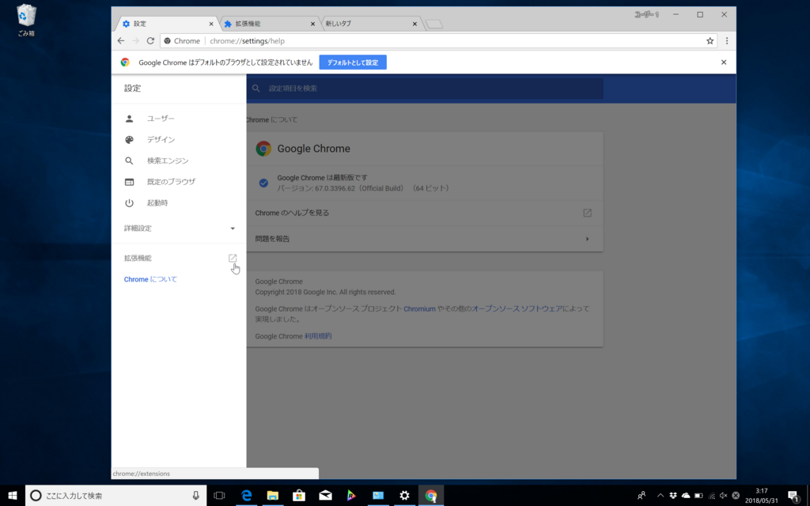Show hidden tray icons arrow
The image size is (810, 506).
(x=660, y=496)
